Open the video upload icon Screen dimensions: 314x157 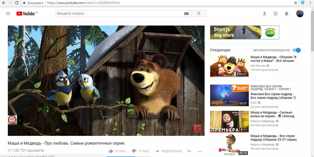[x=264, y=14]
